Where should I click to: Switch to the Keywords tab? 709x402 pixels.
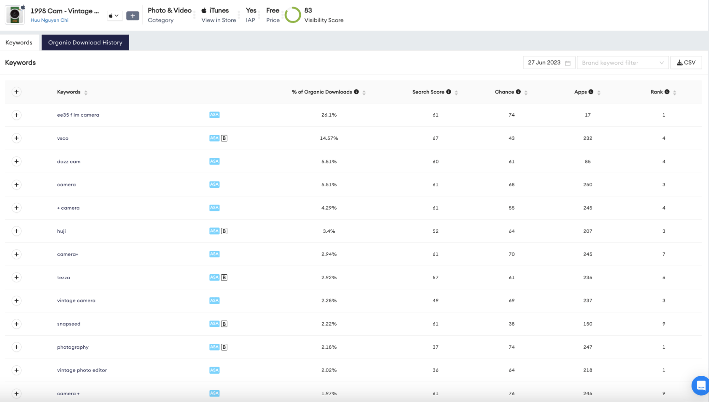tap(19, 43)
